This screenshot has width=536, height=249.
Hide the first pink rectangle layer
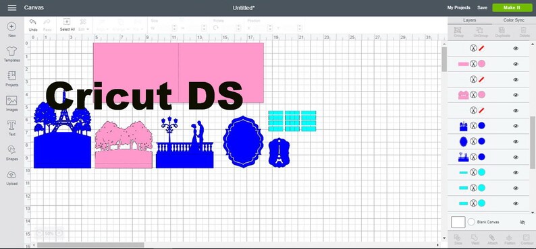click(x=516, y=64)
